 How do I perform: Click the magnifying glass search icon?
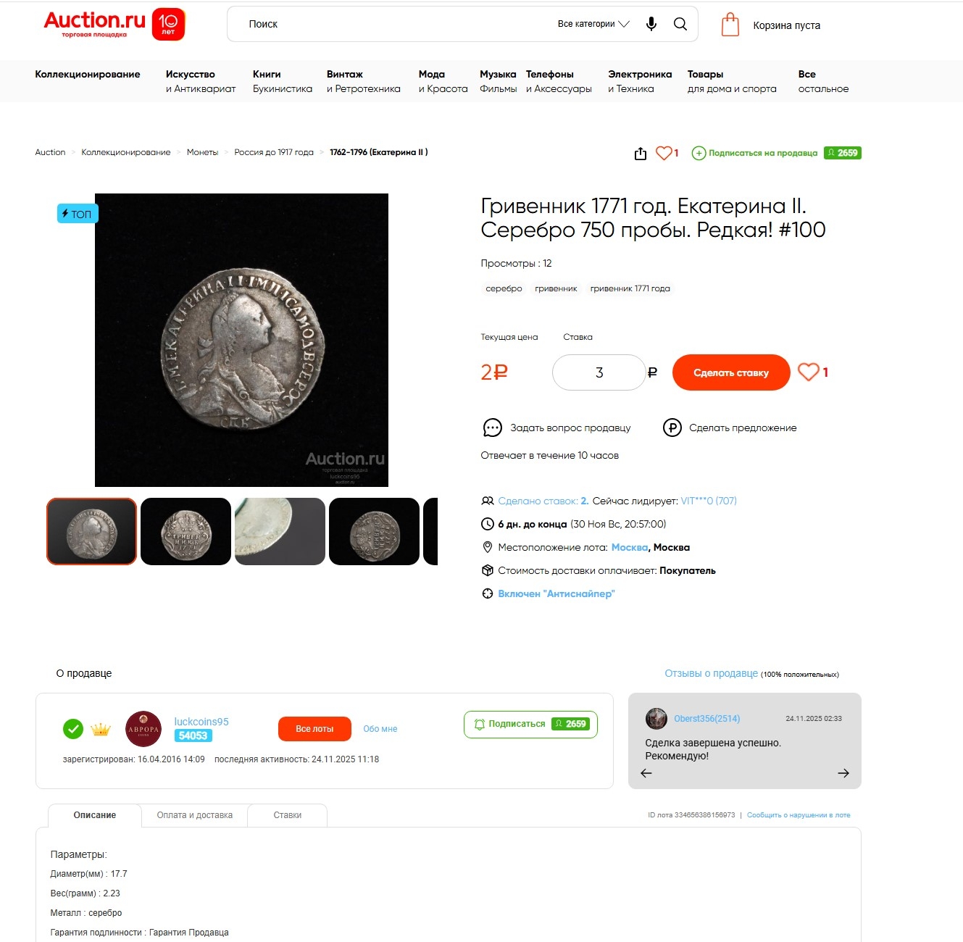click(680, 24)
